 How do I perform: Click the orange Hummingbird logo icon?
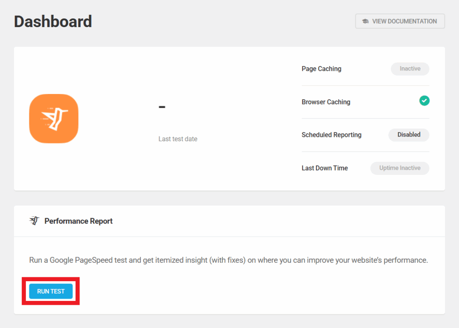(54, 119)
